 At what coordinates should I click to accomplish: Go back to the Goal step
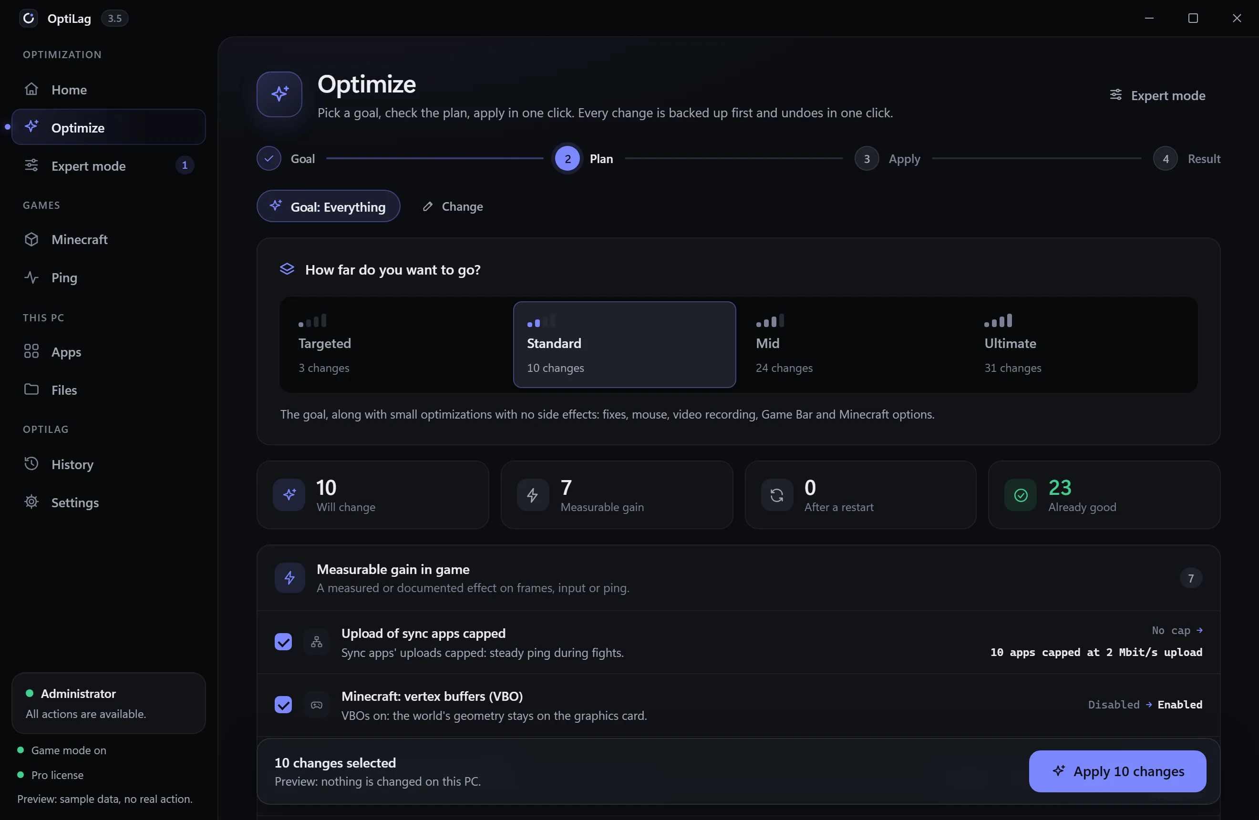(x=286, y=159)
